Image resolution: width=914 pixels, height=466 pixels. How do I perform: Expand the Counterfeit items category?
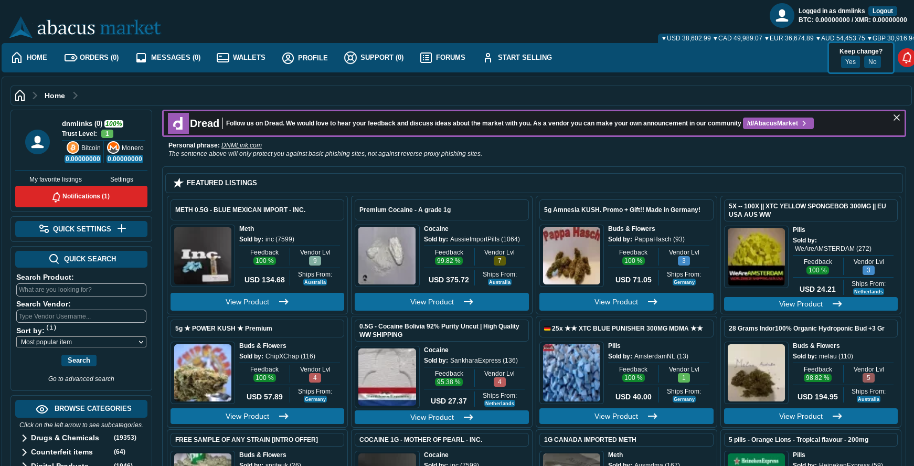[x=24, y=452]
